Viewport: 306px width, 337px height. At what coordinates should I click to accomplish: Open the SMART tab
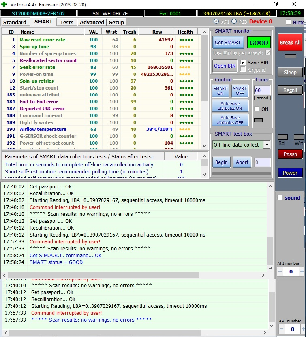pos(43,22)
